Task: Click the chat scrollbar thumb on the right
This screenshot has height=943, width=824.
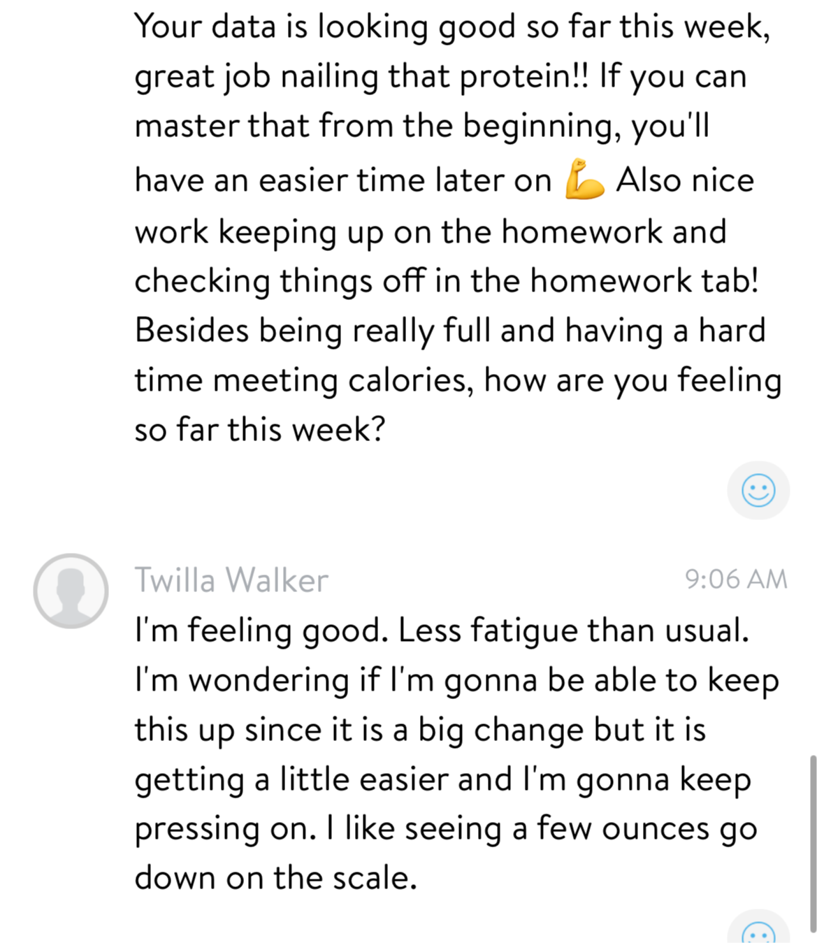Action: 813,842
